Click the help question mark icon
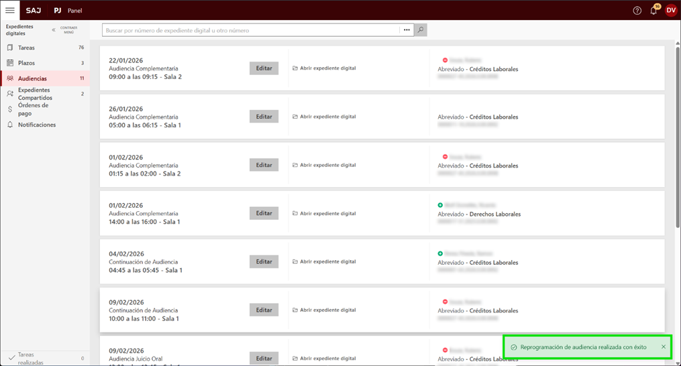The height and width of the screenshot is (366, 681). click(637, 11)
